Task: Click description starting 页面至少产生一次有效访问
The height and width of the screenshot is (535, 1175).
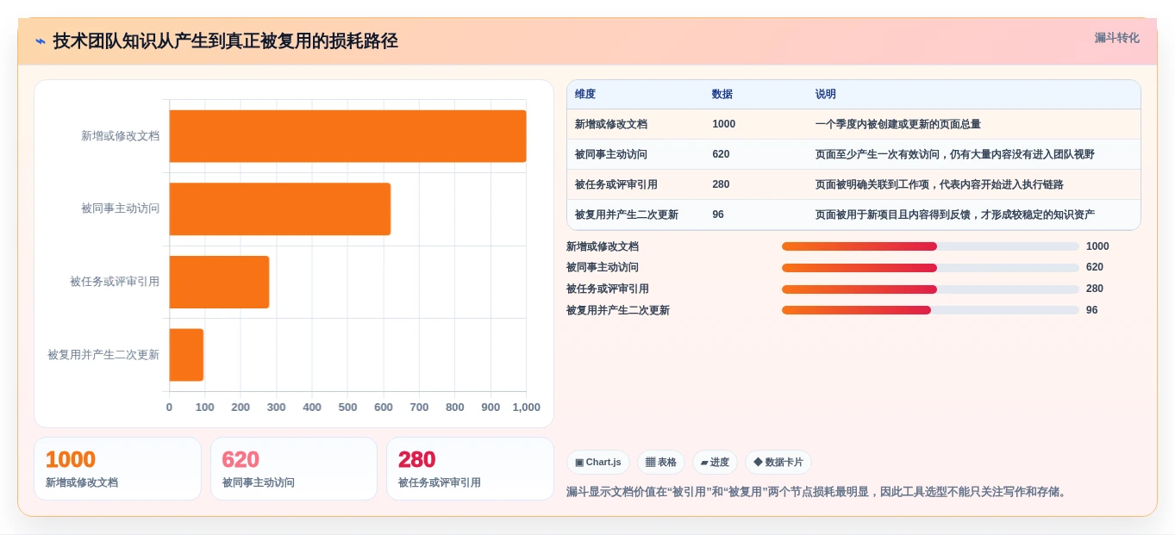Action: (x=955, y=154)
